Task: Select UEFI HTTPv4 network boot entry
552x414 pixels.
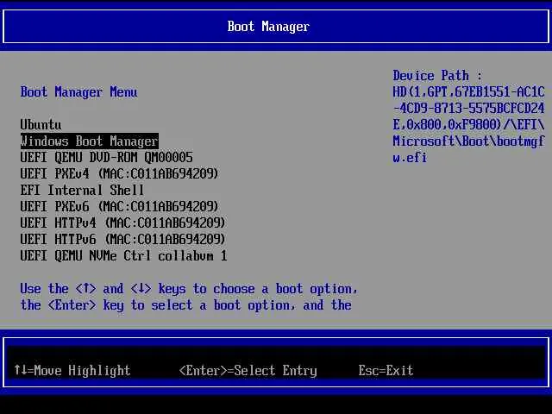Action: (x=122, y=223)
